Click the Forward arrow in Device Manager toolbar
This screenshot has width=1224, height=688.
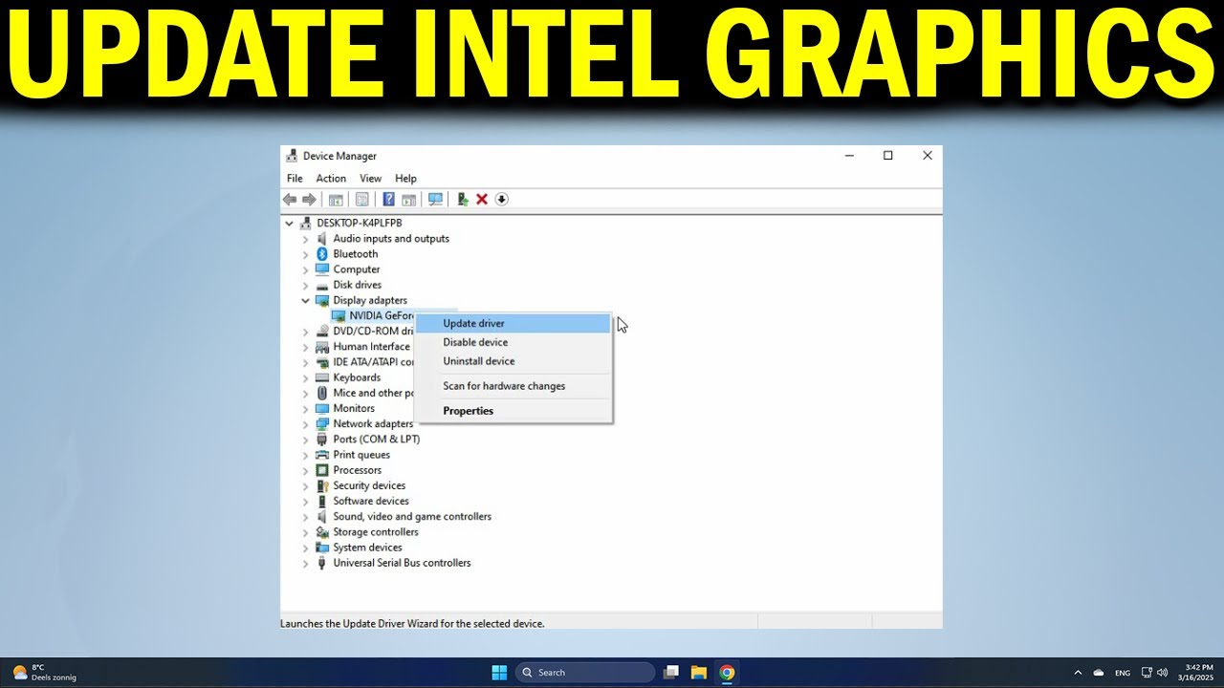click(x=309, y=200)
